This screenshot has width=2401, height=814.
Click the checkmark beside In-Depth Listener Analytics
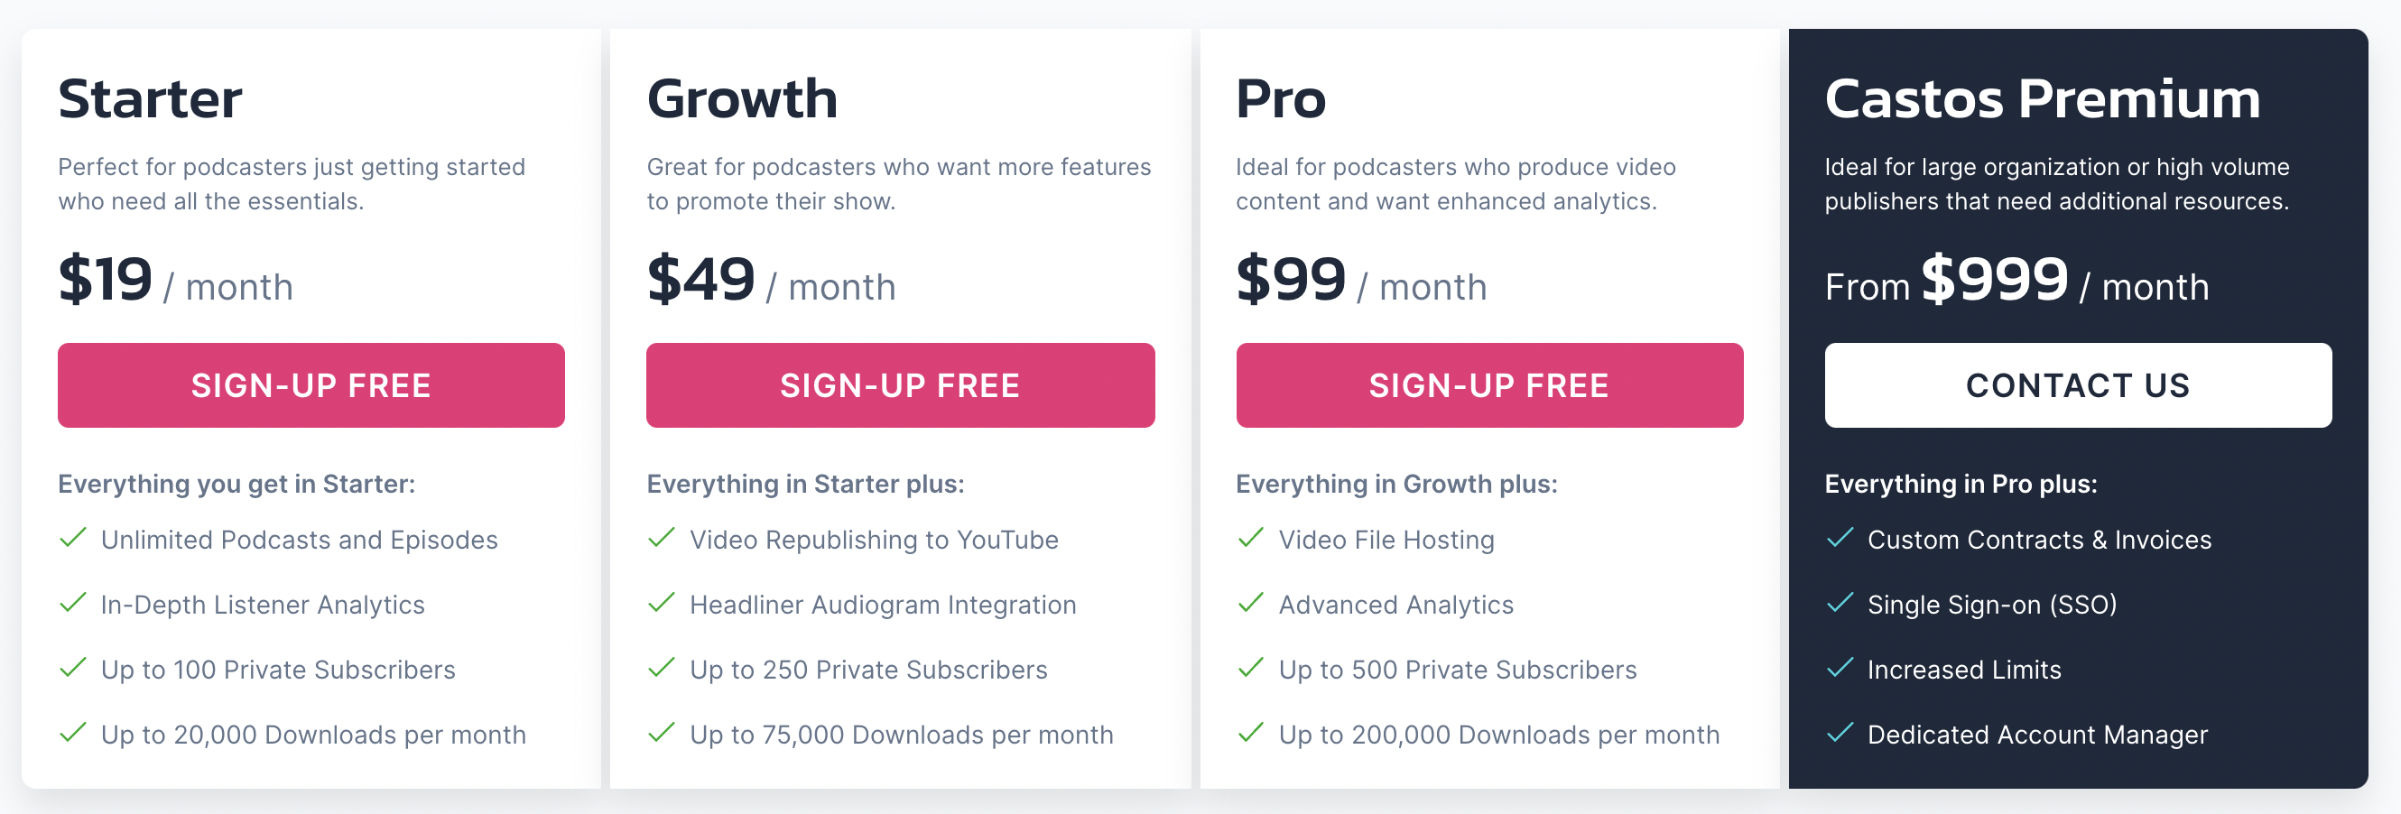pos(74,604)
